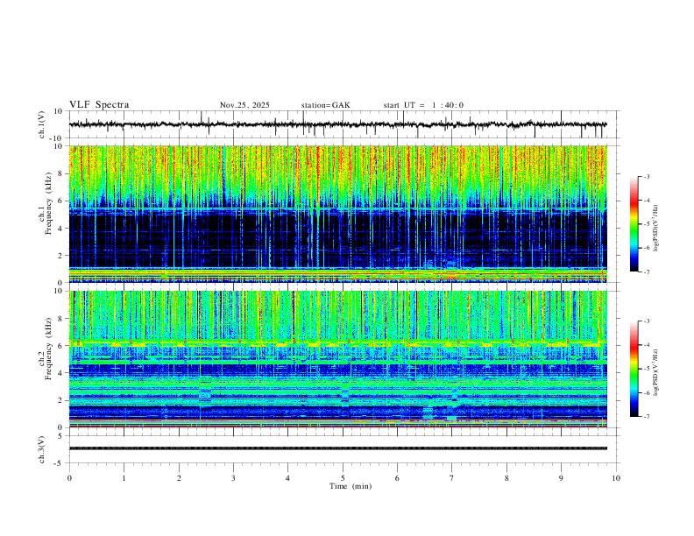Click the ch.2 colorbar "log(PSD)(V²/Hz)" label
Screen dimensions: 694x536
point(656,372)
